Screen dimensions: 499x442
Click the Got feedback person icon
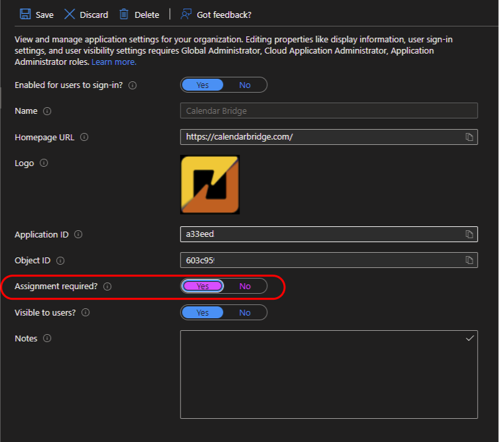[x=186, y=15]
